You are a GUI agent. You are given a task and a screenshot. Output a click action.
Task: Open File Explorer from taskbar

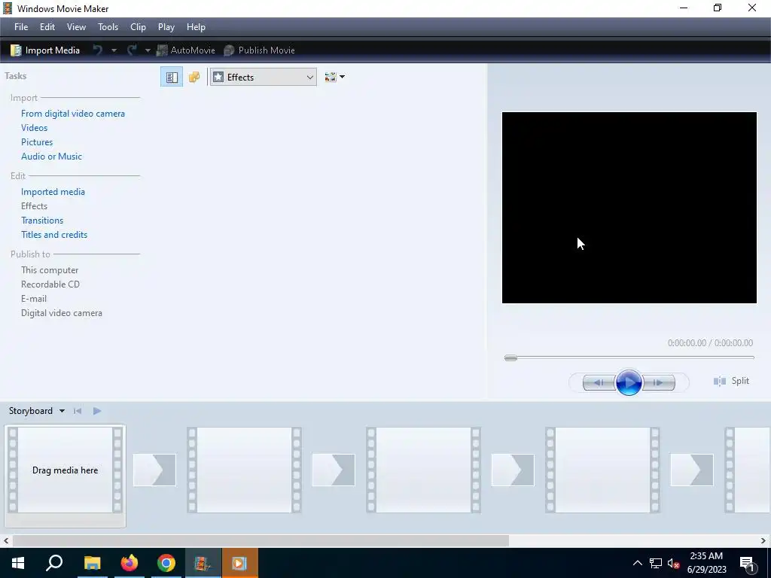click(92, 563)
